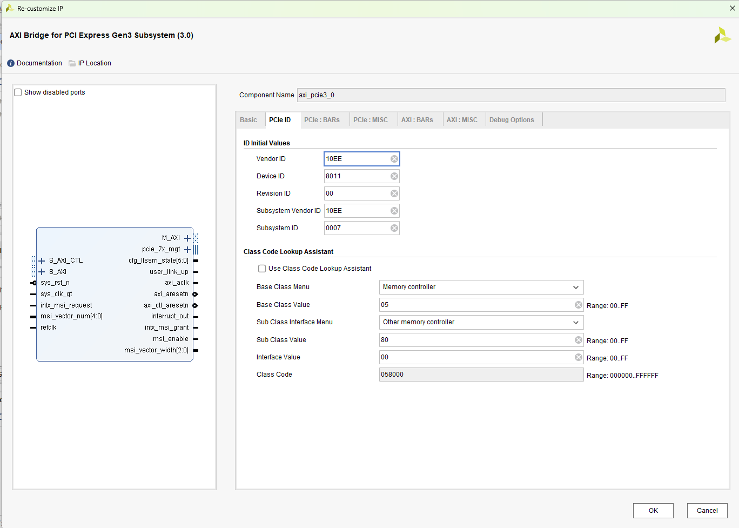Open the Base Class Menu dropdown
739x528 pixels.
[481, 287]
